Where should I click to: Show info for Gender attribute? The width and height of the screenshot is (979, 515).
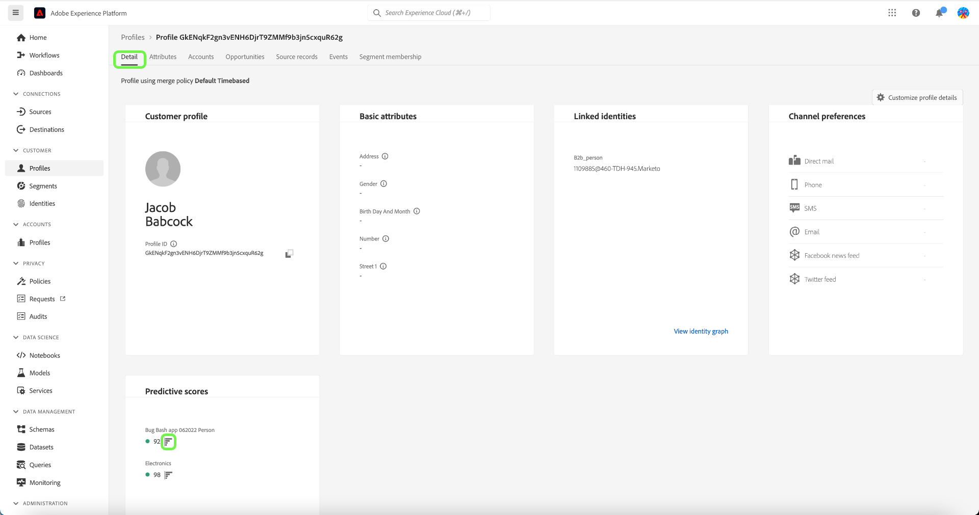tap(384, 184)
